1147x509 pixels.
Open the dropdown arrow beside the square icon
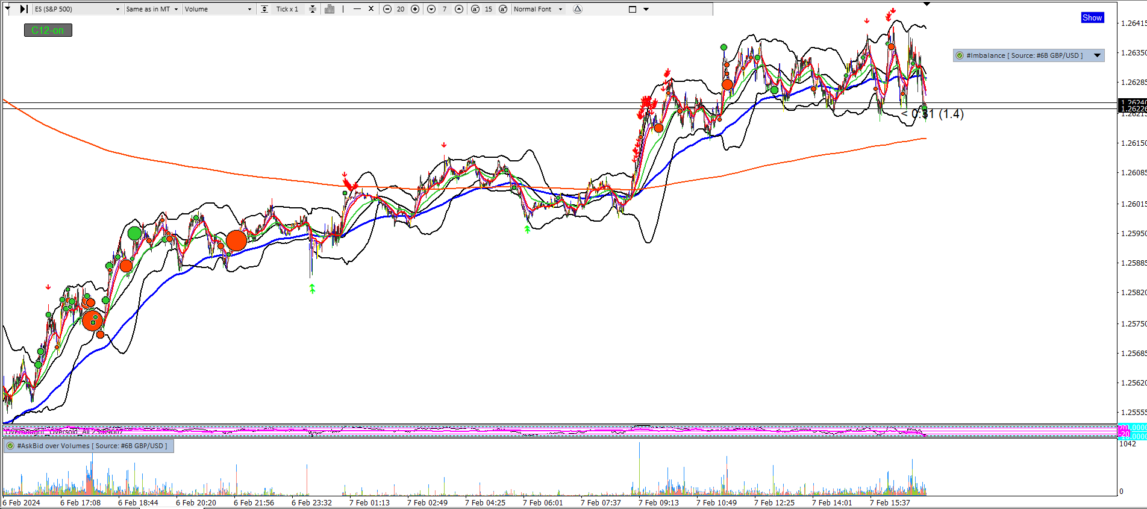click(646, 9)
